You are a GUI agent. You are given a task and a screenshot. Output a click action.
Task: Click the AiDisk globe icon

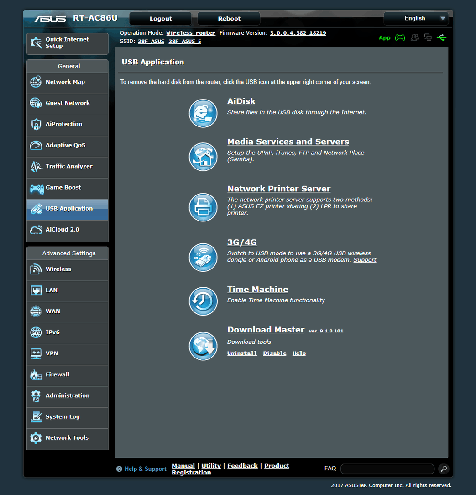(203, 113)
